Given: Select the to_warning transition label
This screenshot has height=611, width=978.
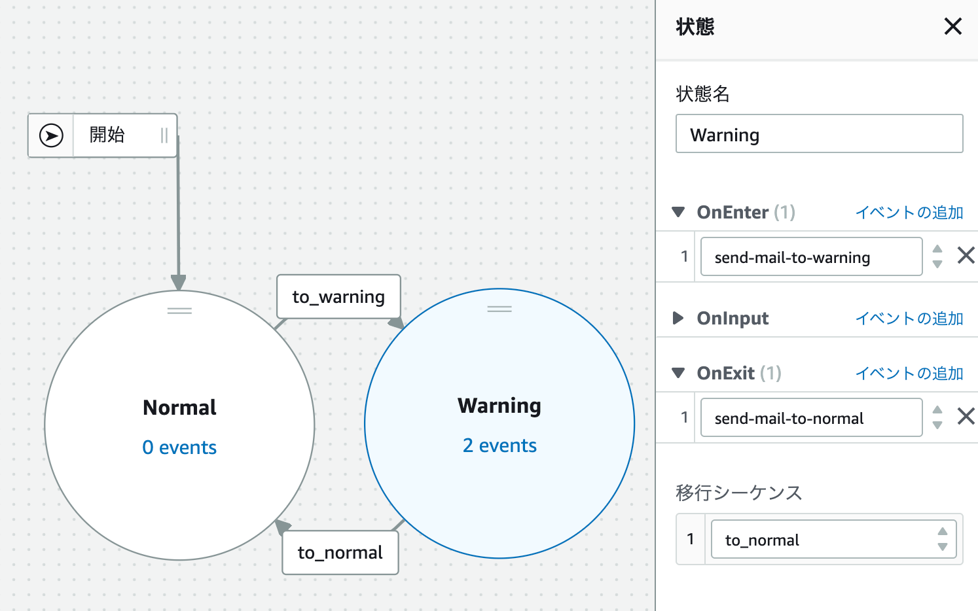Looking at the screenshot, I should (x=338, y=296).
